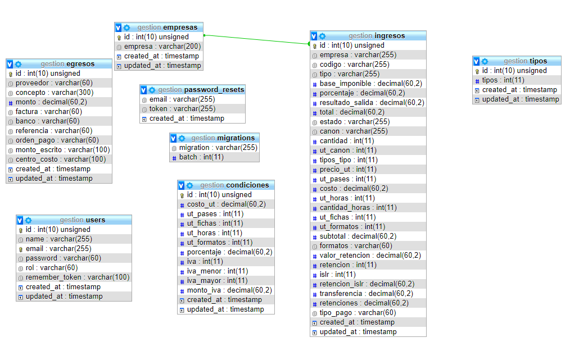Select the 'gestion tipos' table title
This screenshot has width=579, height=351.
coord(525,61)
